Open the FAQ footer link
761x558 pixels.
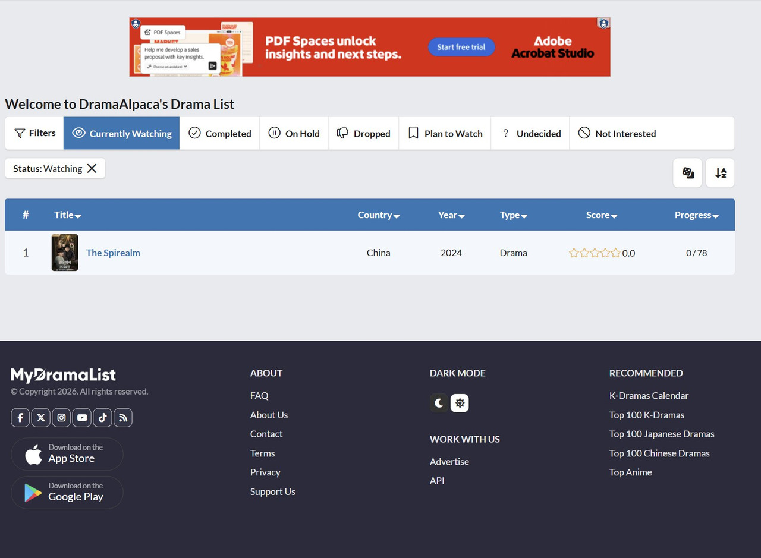[259, 395]
